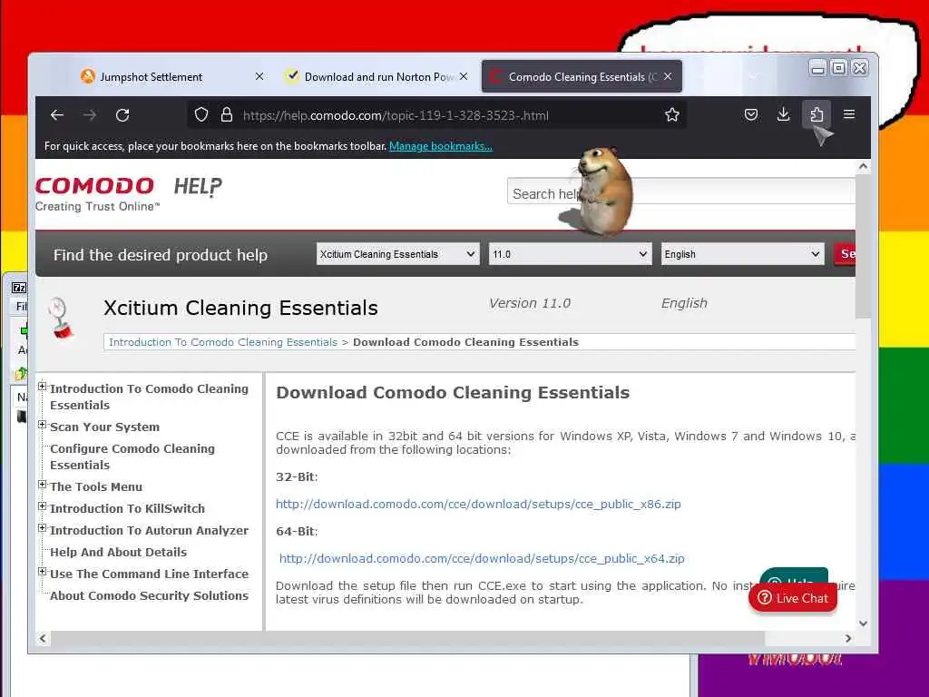Expand Introduction To Autorun Analyzer node

(x=42, y=528)
